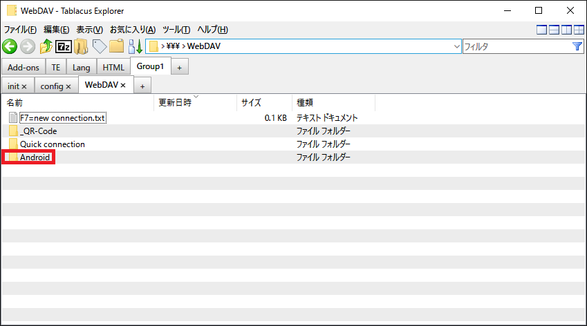Click the filter funnel icon
The width and height of the screenshot is (587, 326).
[577, 46]
